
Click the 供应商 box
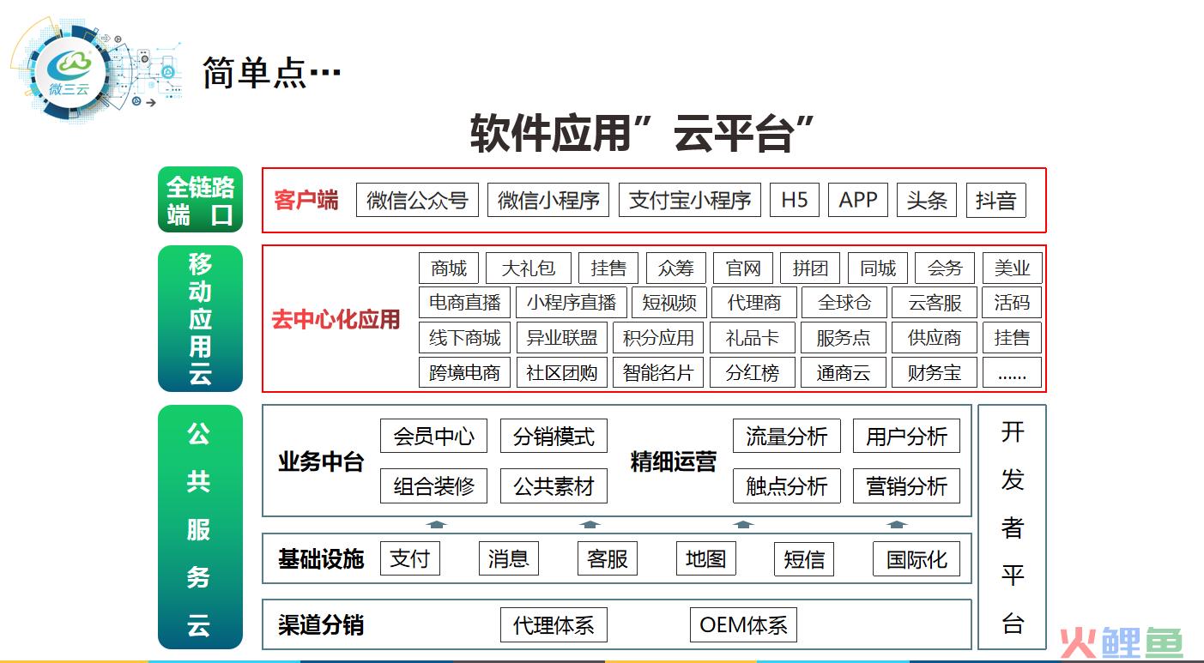[935, 338]
